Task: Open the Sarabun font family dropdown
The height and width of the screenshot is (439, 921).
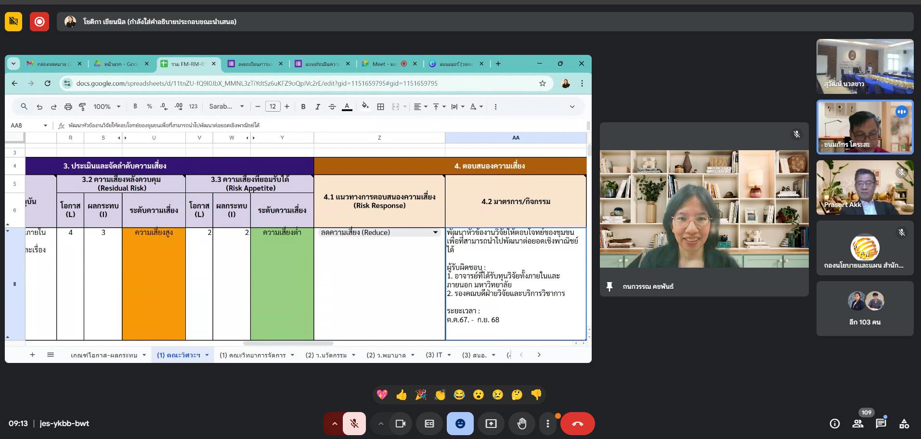Action: (226, 106)
